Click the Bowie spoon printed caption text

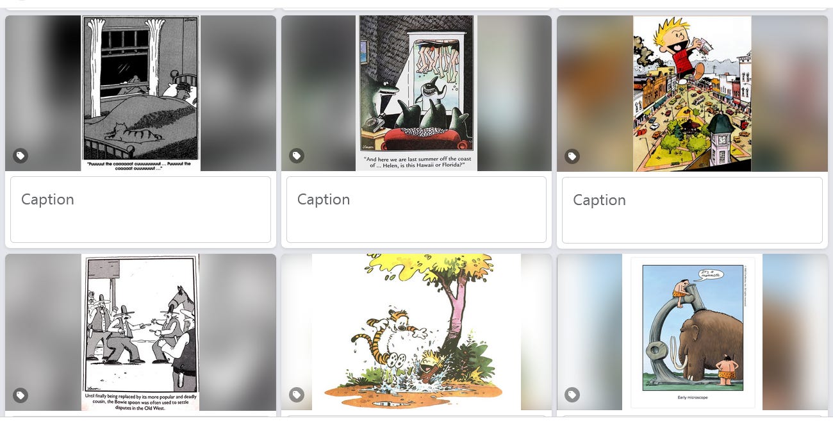140,401
